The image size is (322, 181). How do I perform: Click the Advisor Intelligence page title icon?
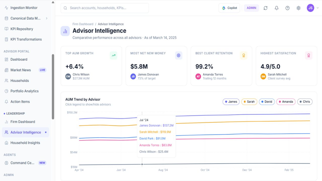click(x=65, y=31)
